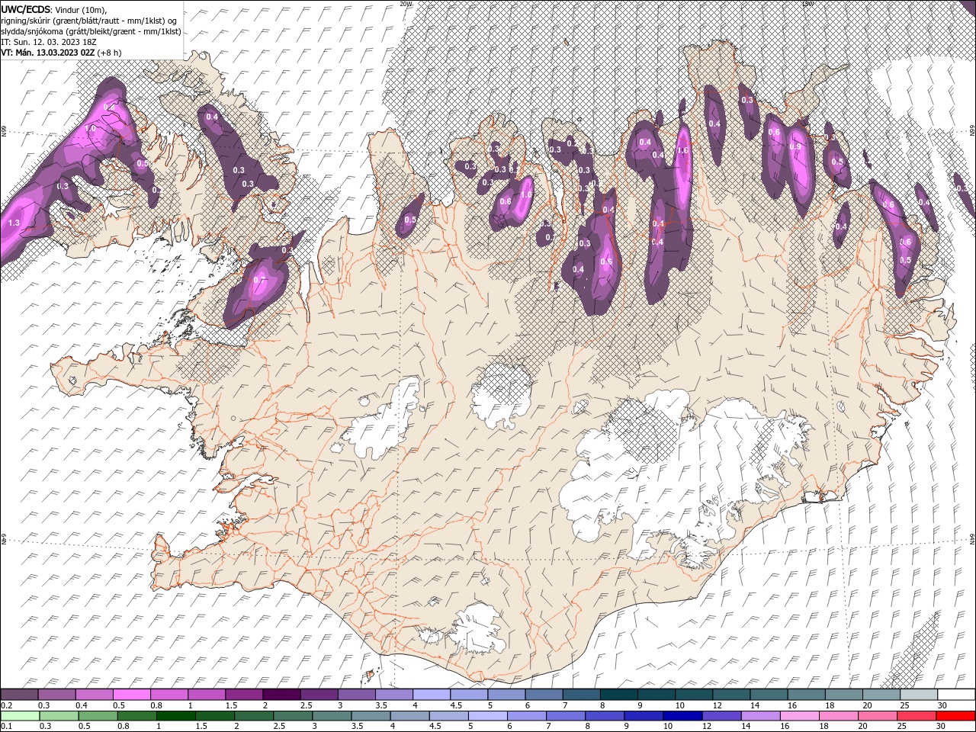Select the top-row legend swatch between 10 and 12
976x732 pixels.
click(x=693, y=695)
